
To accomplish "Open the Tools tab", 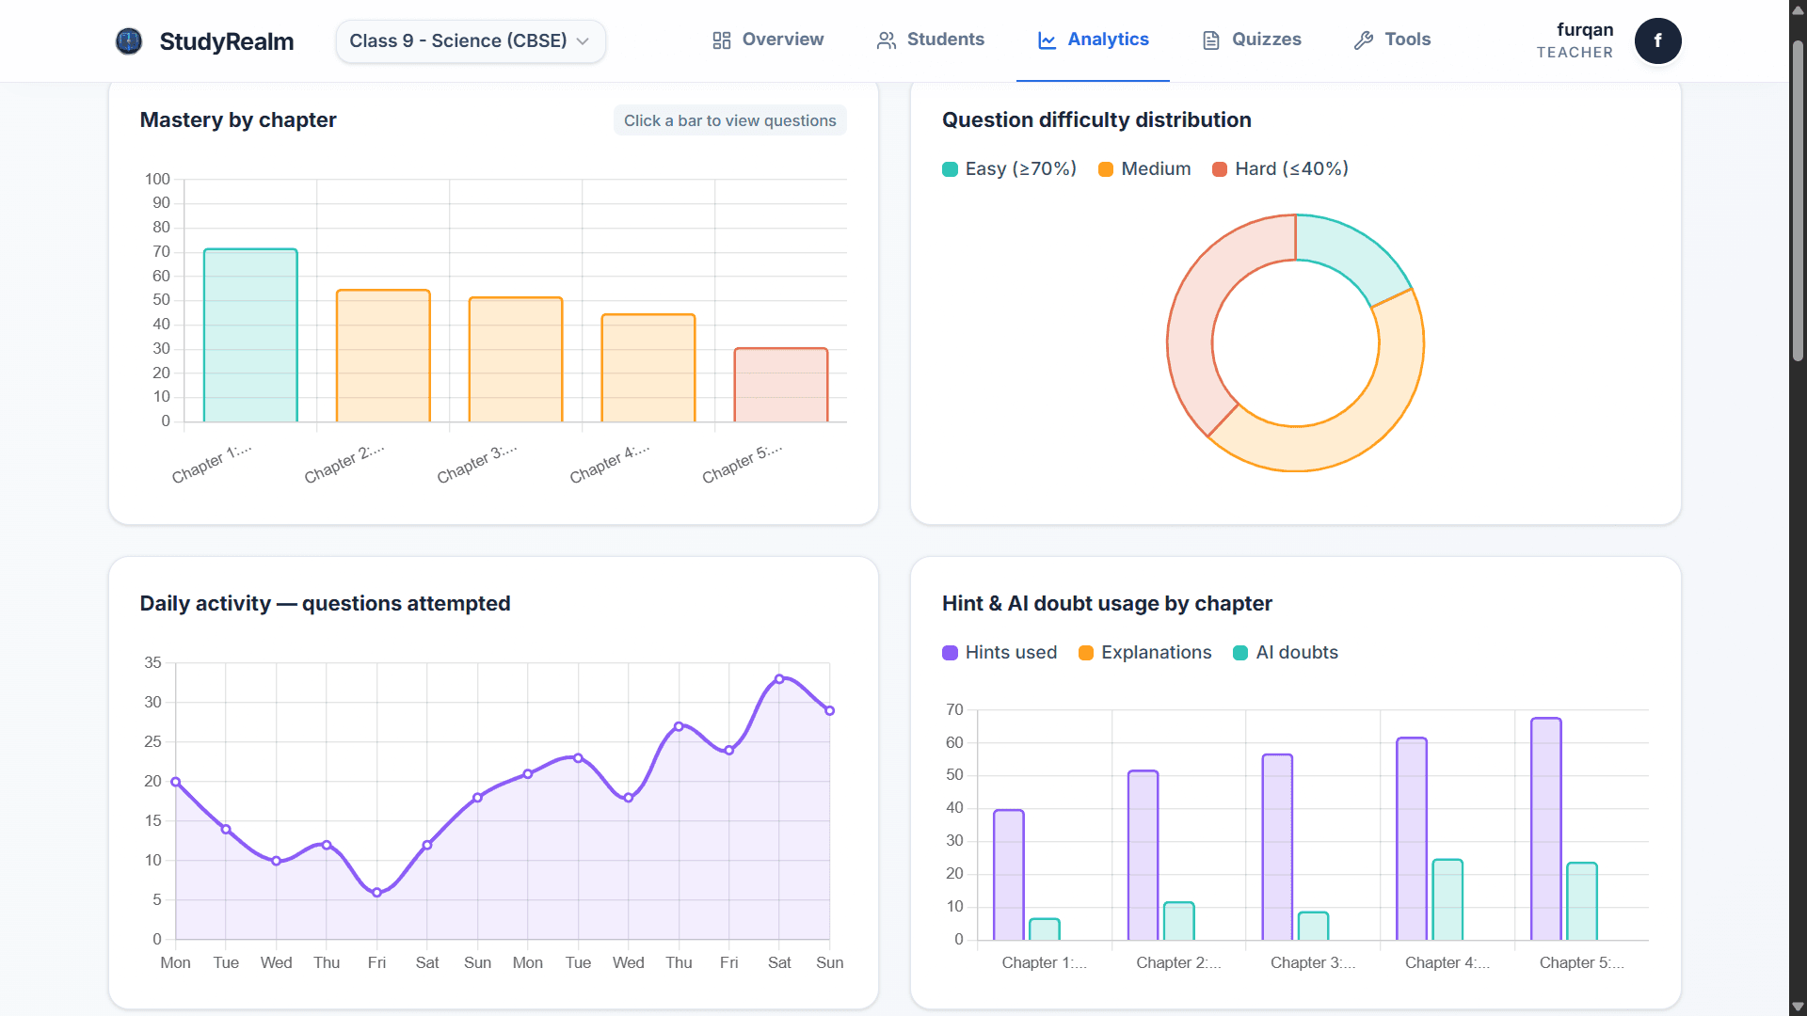I will pyautogui.click(x=1393, y=40).
